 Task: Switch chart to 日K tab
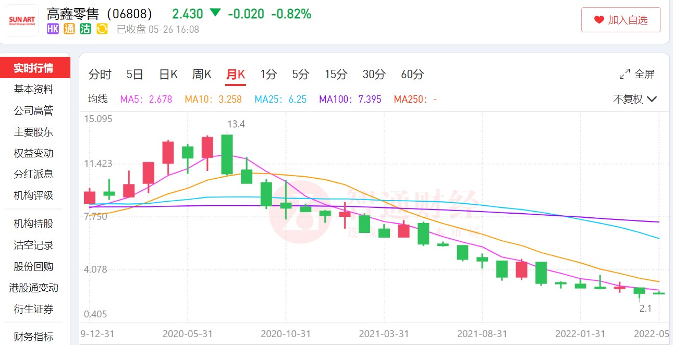pyautogui.click(x=168, y=75)
